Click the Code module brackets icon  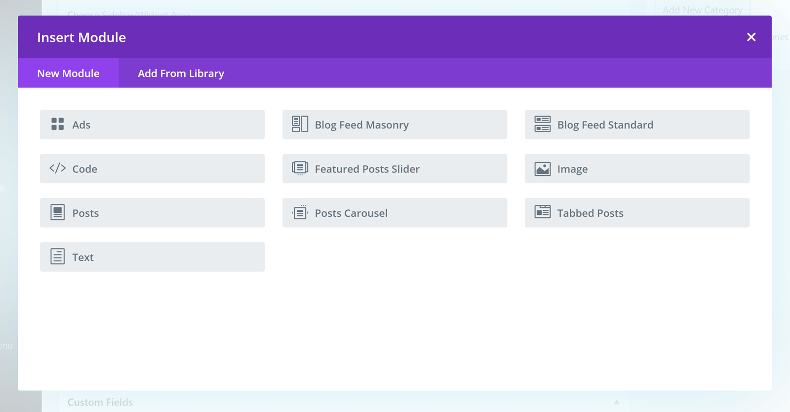pyautogui.click(x=58, y=168)
